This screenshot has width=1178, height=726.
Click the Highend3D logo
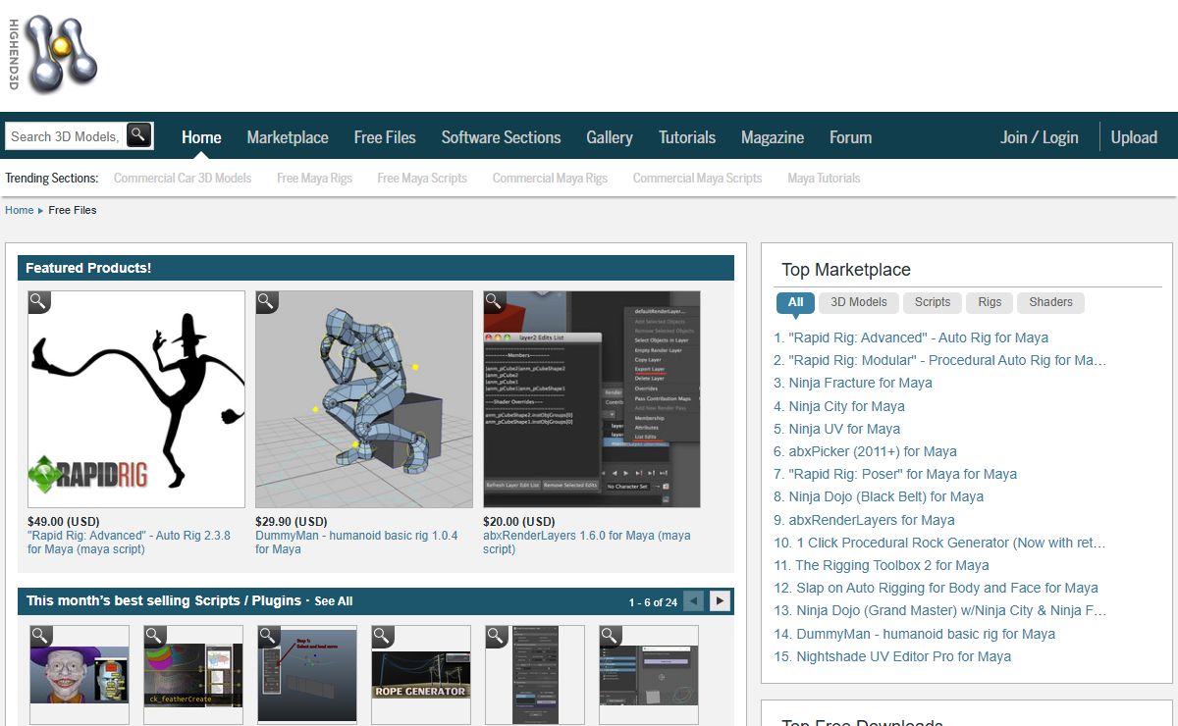point(53,54)
